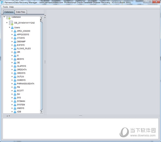Screen dimensions: 161x142
Task: Click the APPQOSSYS user icon
Action: tap(15, 35)
